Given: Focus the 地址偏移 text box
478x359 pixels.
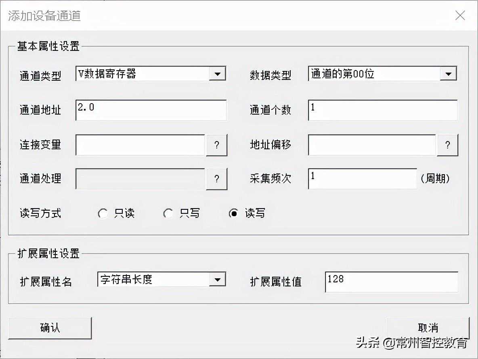Looking at the screenshot, I should (372, 145).
